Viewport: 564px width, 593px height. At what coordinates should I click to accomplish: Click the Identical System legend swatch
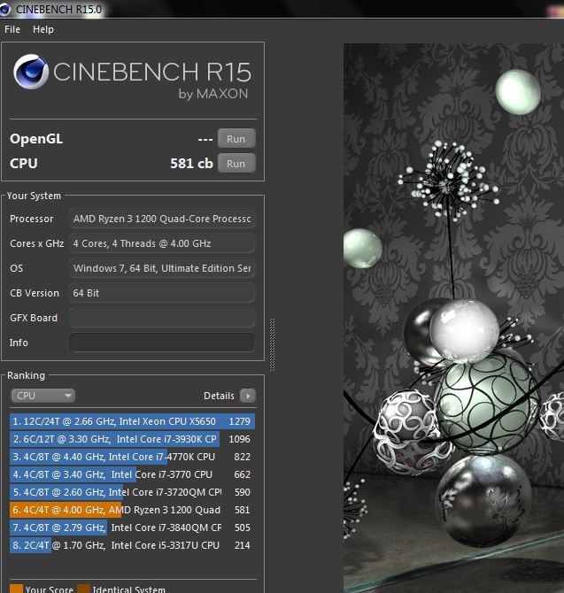tap(83, 589)
